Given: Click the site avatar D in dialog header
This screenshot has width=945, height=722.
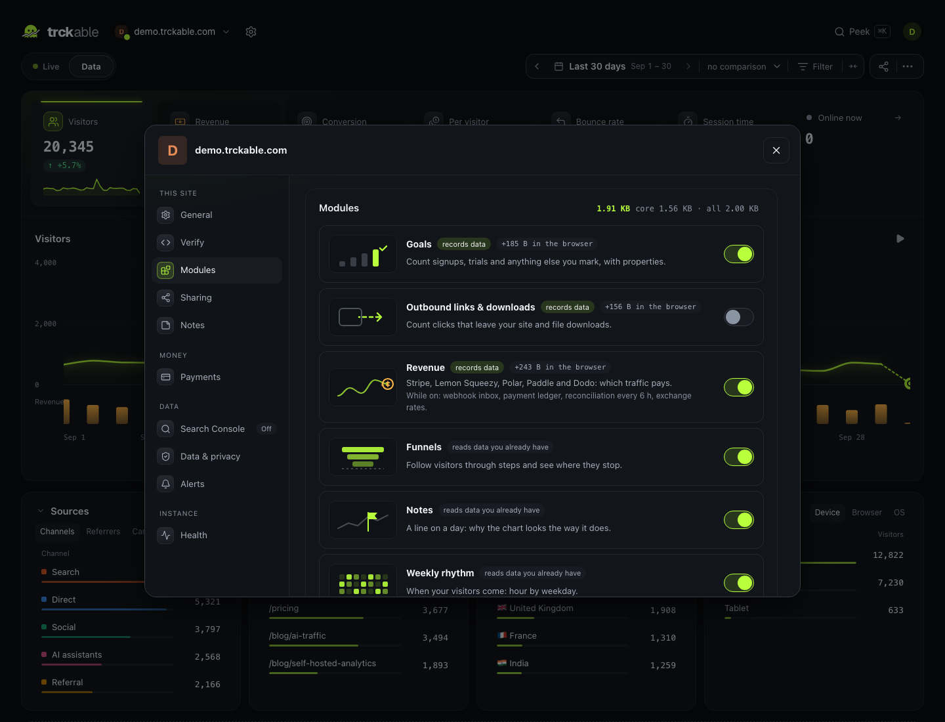Looking at the screenshot, I should tap(173, 150).
